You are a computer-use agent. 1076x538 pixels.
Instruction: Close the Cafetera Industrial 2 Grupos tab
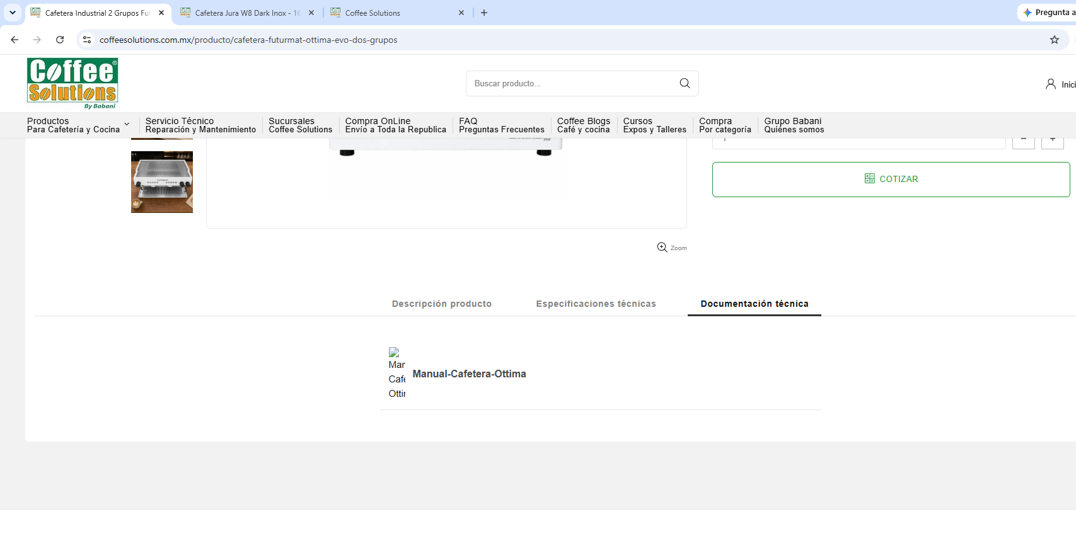pos(161,13)
